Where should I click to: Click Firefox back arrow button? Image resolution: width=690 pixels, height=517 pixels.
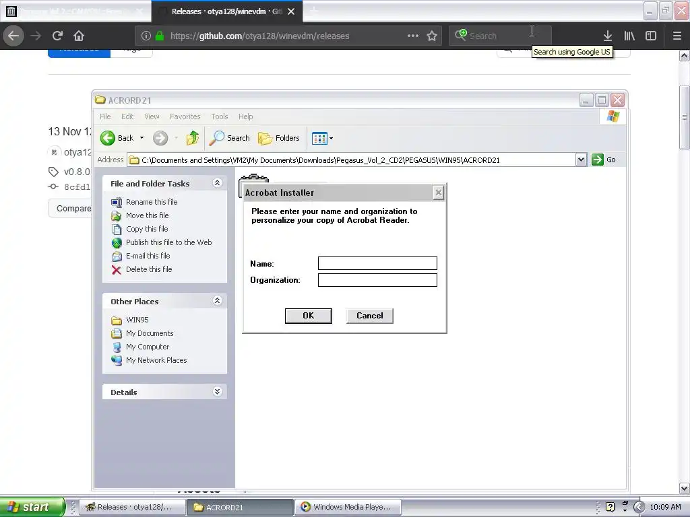pyautogui.click(x=13, y=36)
